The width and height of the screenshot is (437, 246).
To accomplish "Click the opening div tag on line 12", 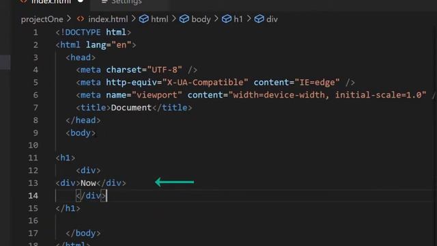I will pyautogui.click(x=88, y=170).
